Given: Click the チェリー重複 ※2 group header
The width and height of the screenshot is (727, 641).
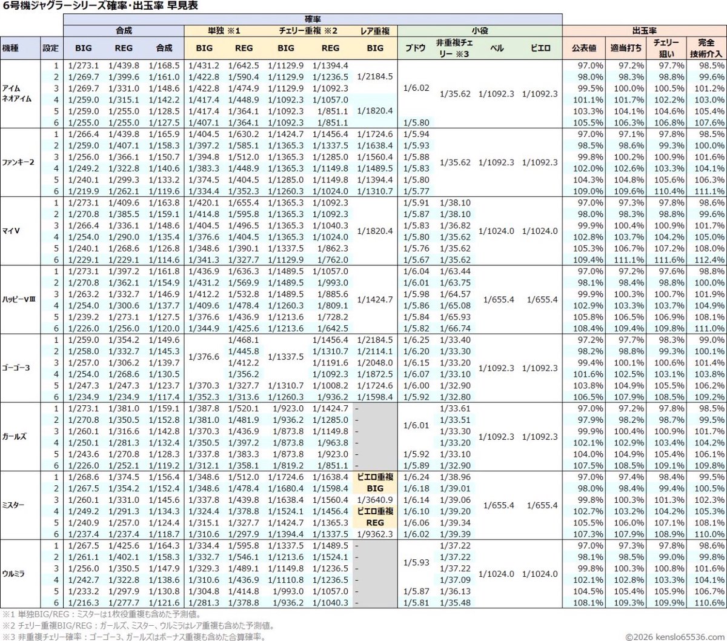Looking at the screenshot, I should [308, 30].
